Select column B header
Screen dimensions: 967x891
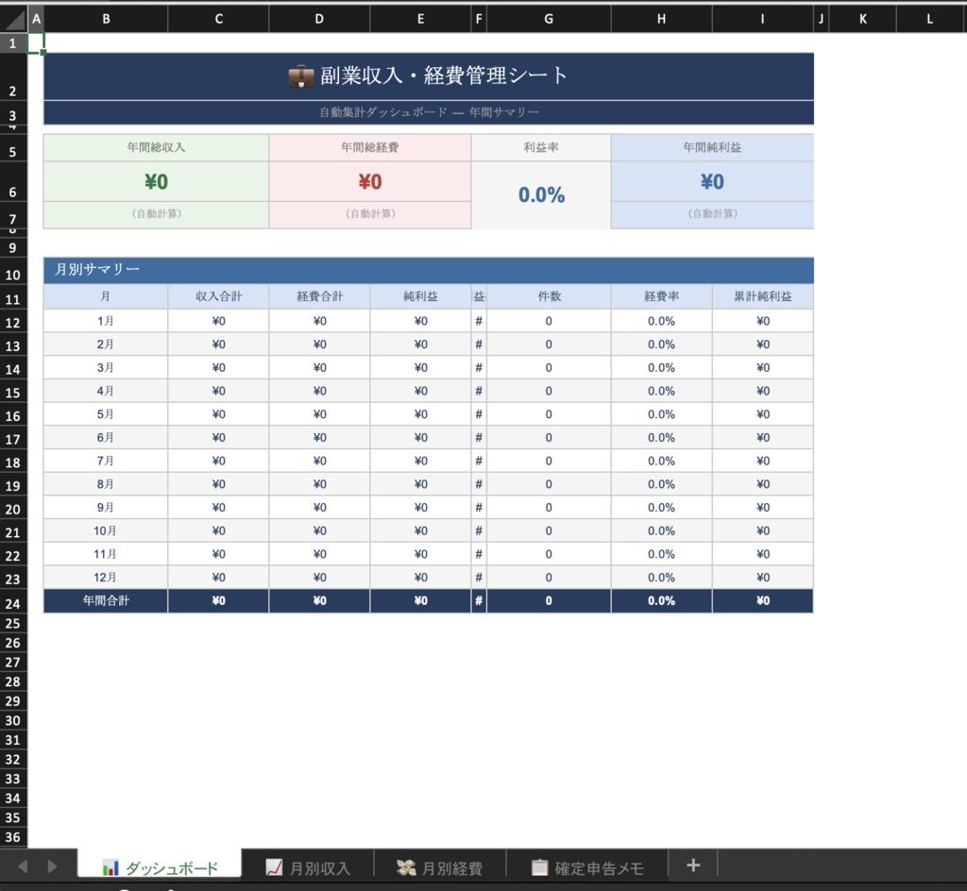point(106,17)
